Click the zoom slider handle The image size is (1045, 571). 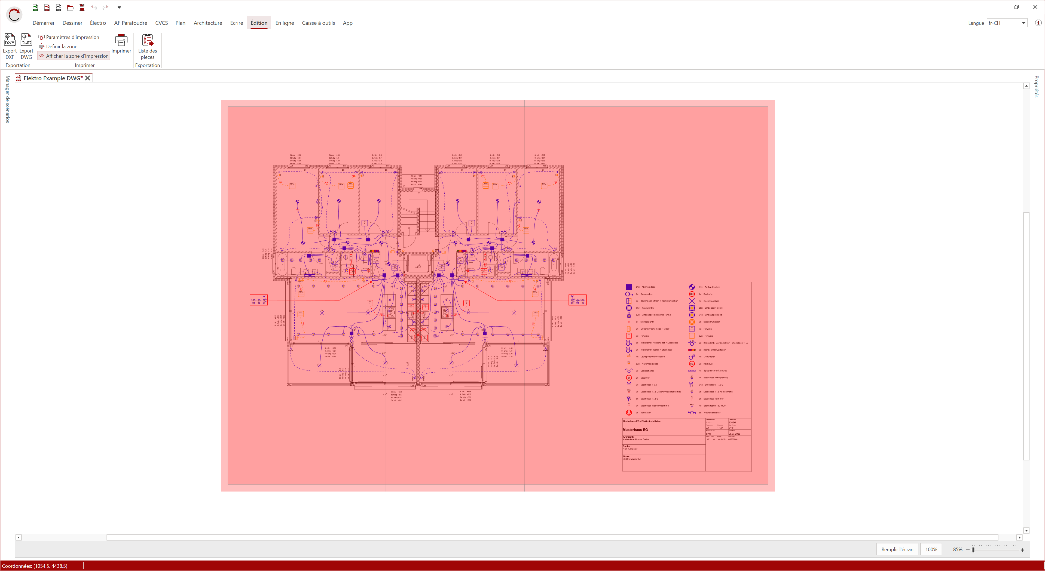(973, 550)
